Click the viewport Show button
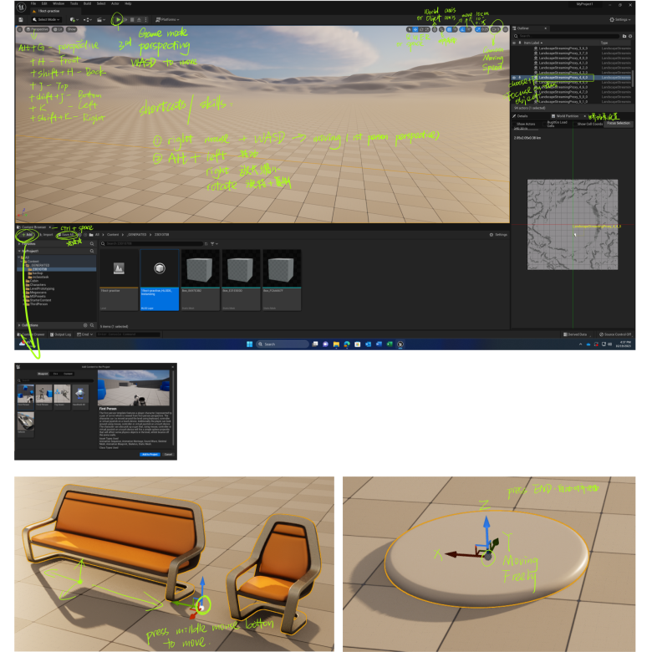 [x=72, y=29]
